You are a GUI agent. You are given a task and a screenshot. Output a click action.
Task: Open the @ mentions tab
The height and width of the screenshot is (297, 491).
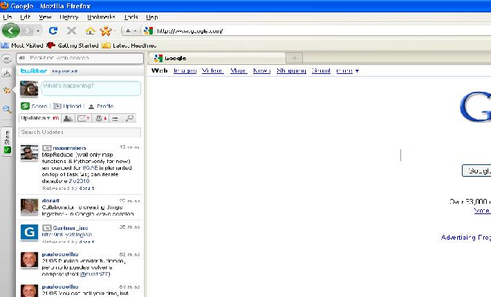(x=101, y=118)
